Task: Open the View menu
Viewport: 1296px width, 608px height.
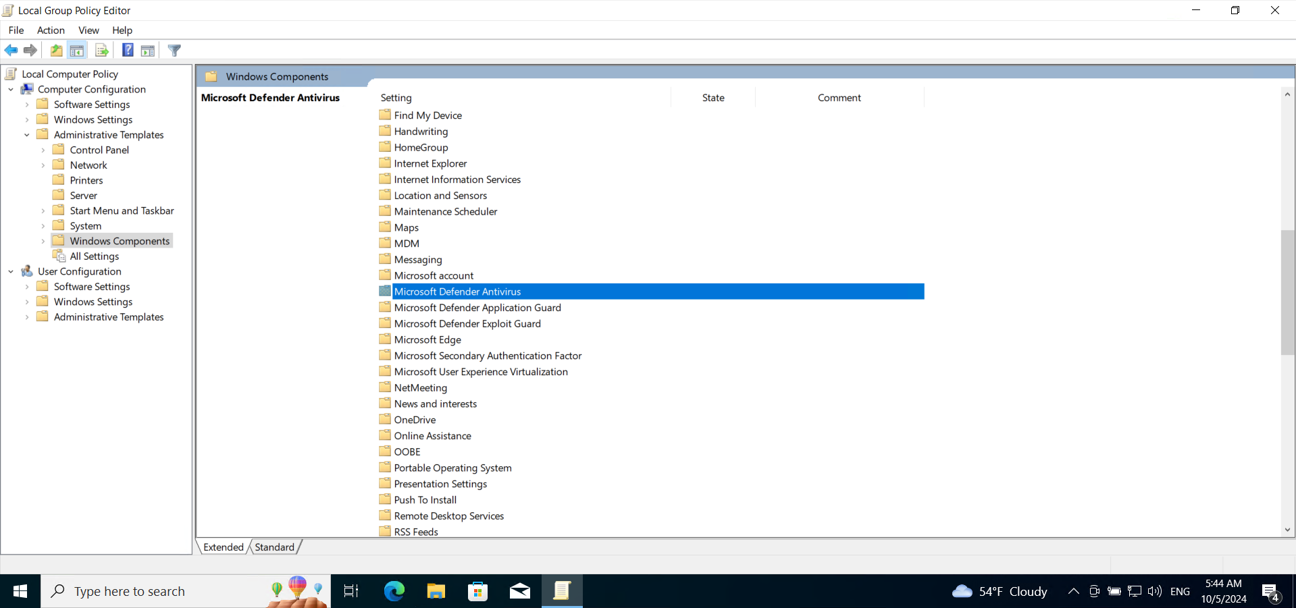Action: coord(88,30)
